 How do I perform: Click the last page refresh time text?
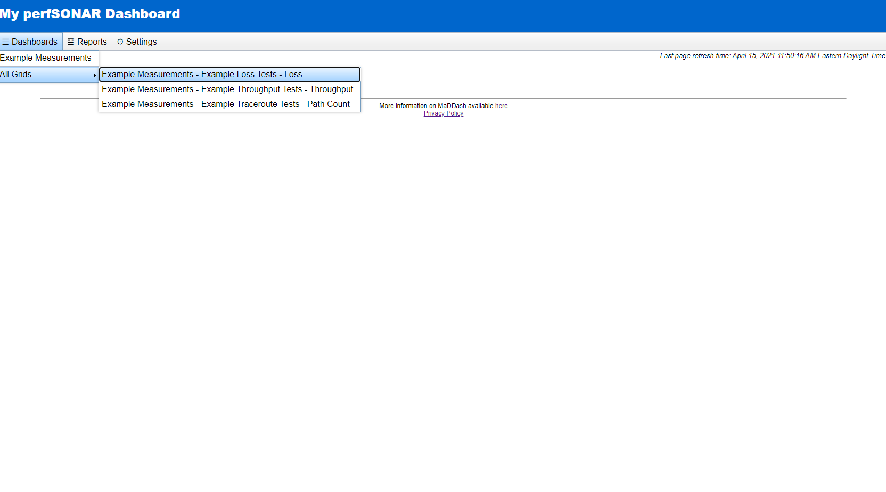click(x=773, y=55)
